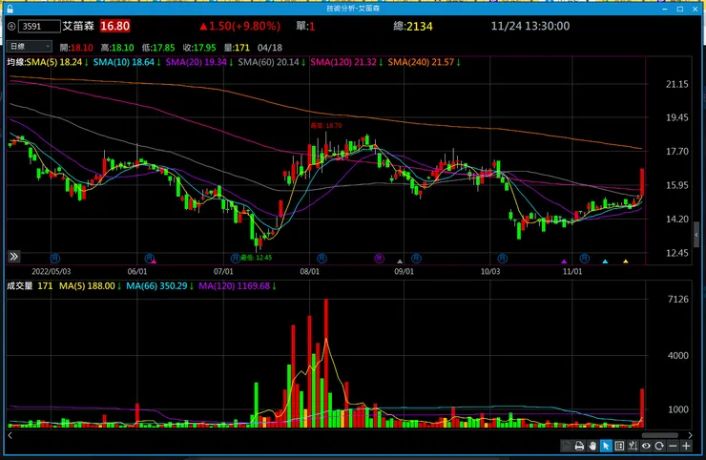Toggle the eye visibility icon
The height and width of the screenshot is (460, 706).
pyautogui.click(x=646, y=446)
